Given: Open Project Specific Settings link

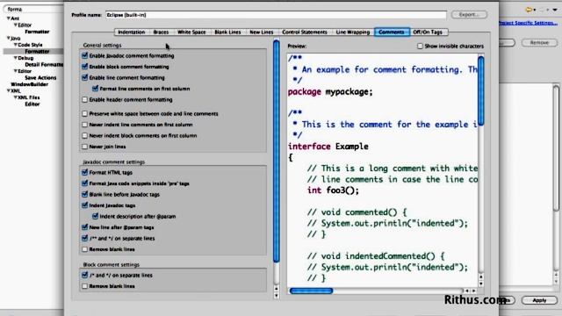Looking at the screenshot, I should (528, 23).
